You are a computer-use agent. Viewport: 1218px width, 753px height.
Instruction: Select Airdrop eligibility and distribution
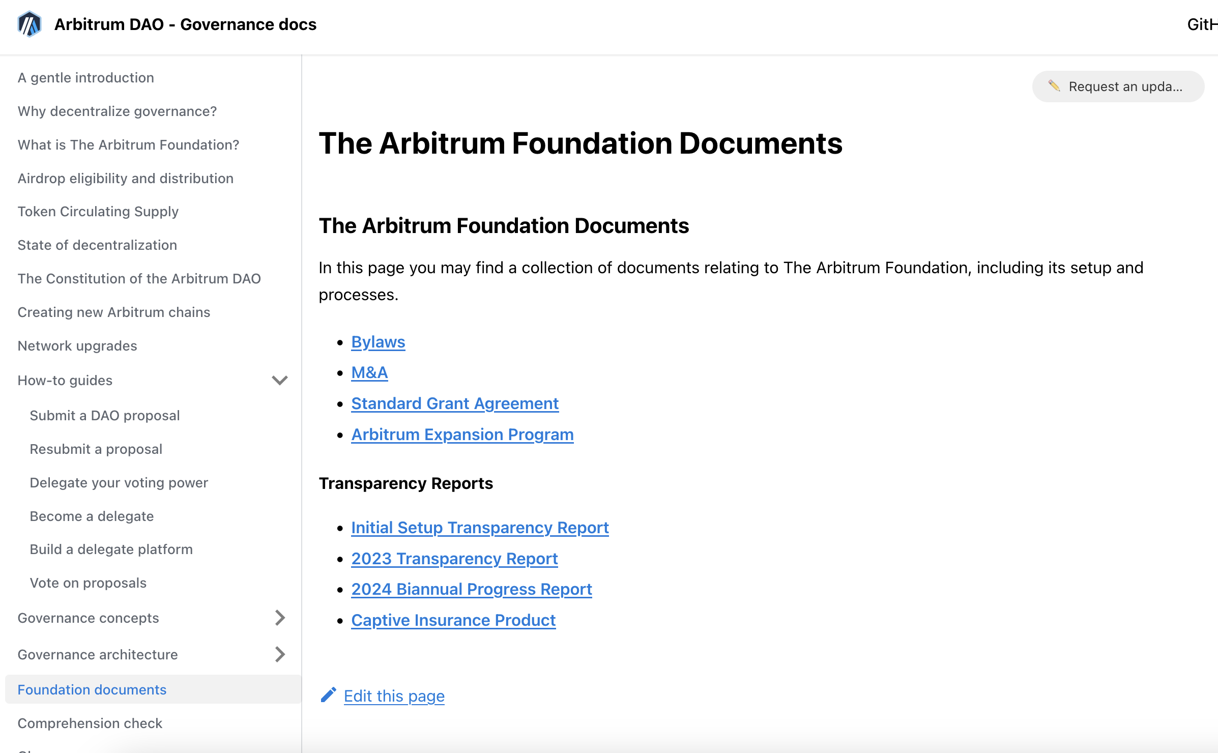pyautogui.click(x=126, y=179)
